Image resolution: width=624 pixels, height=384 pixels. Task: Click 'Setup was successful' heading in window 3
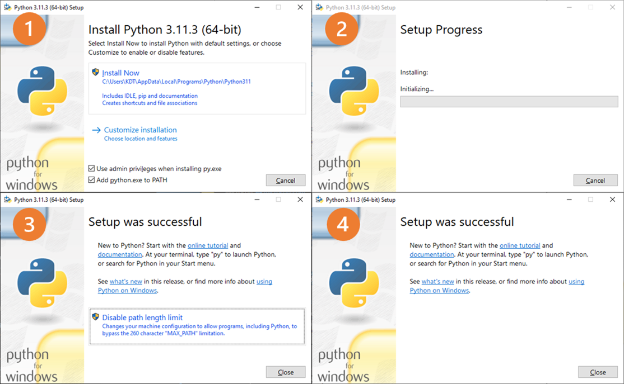pos(145,221)
